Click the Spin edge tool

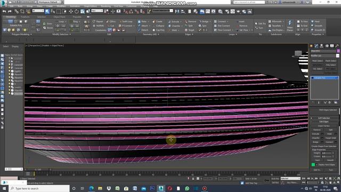coord(202,26)
